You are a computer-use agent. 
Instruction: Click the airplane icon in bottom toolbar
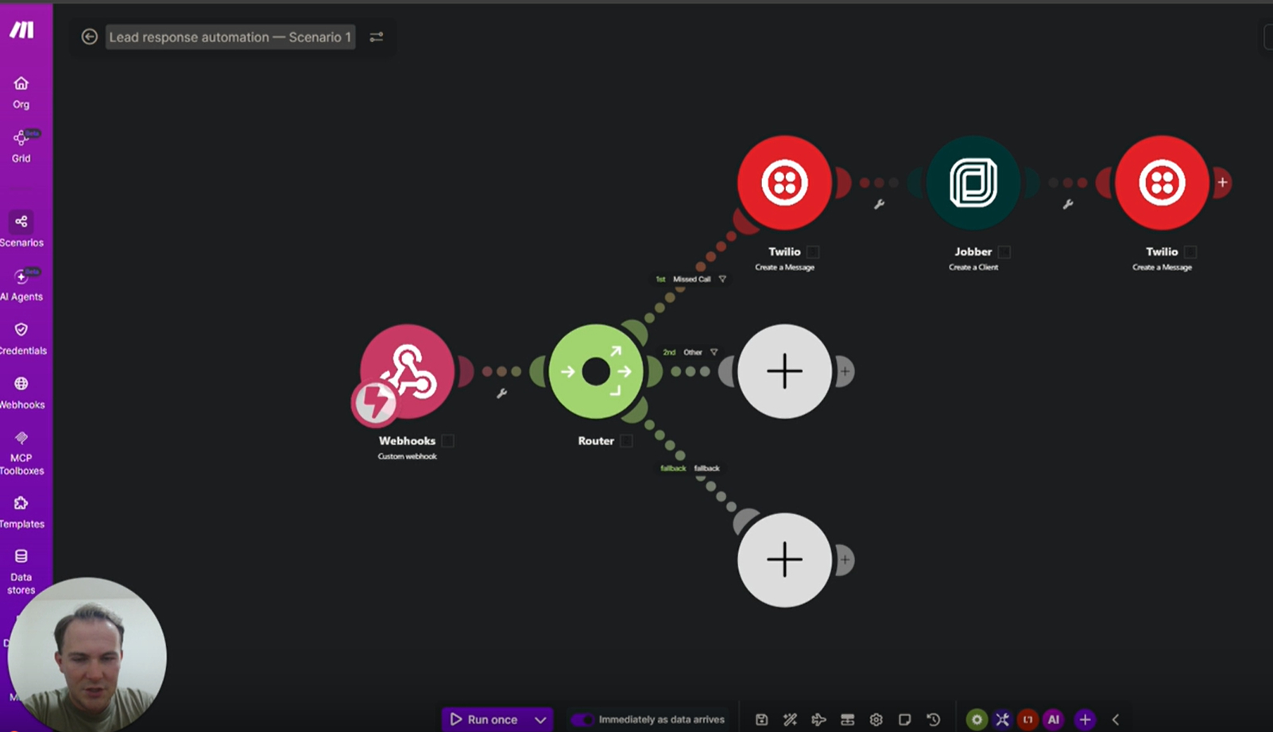pos(818,719)
